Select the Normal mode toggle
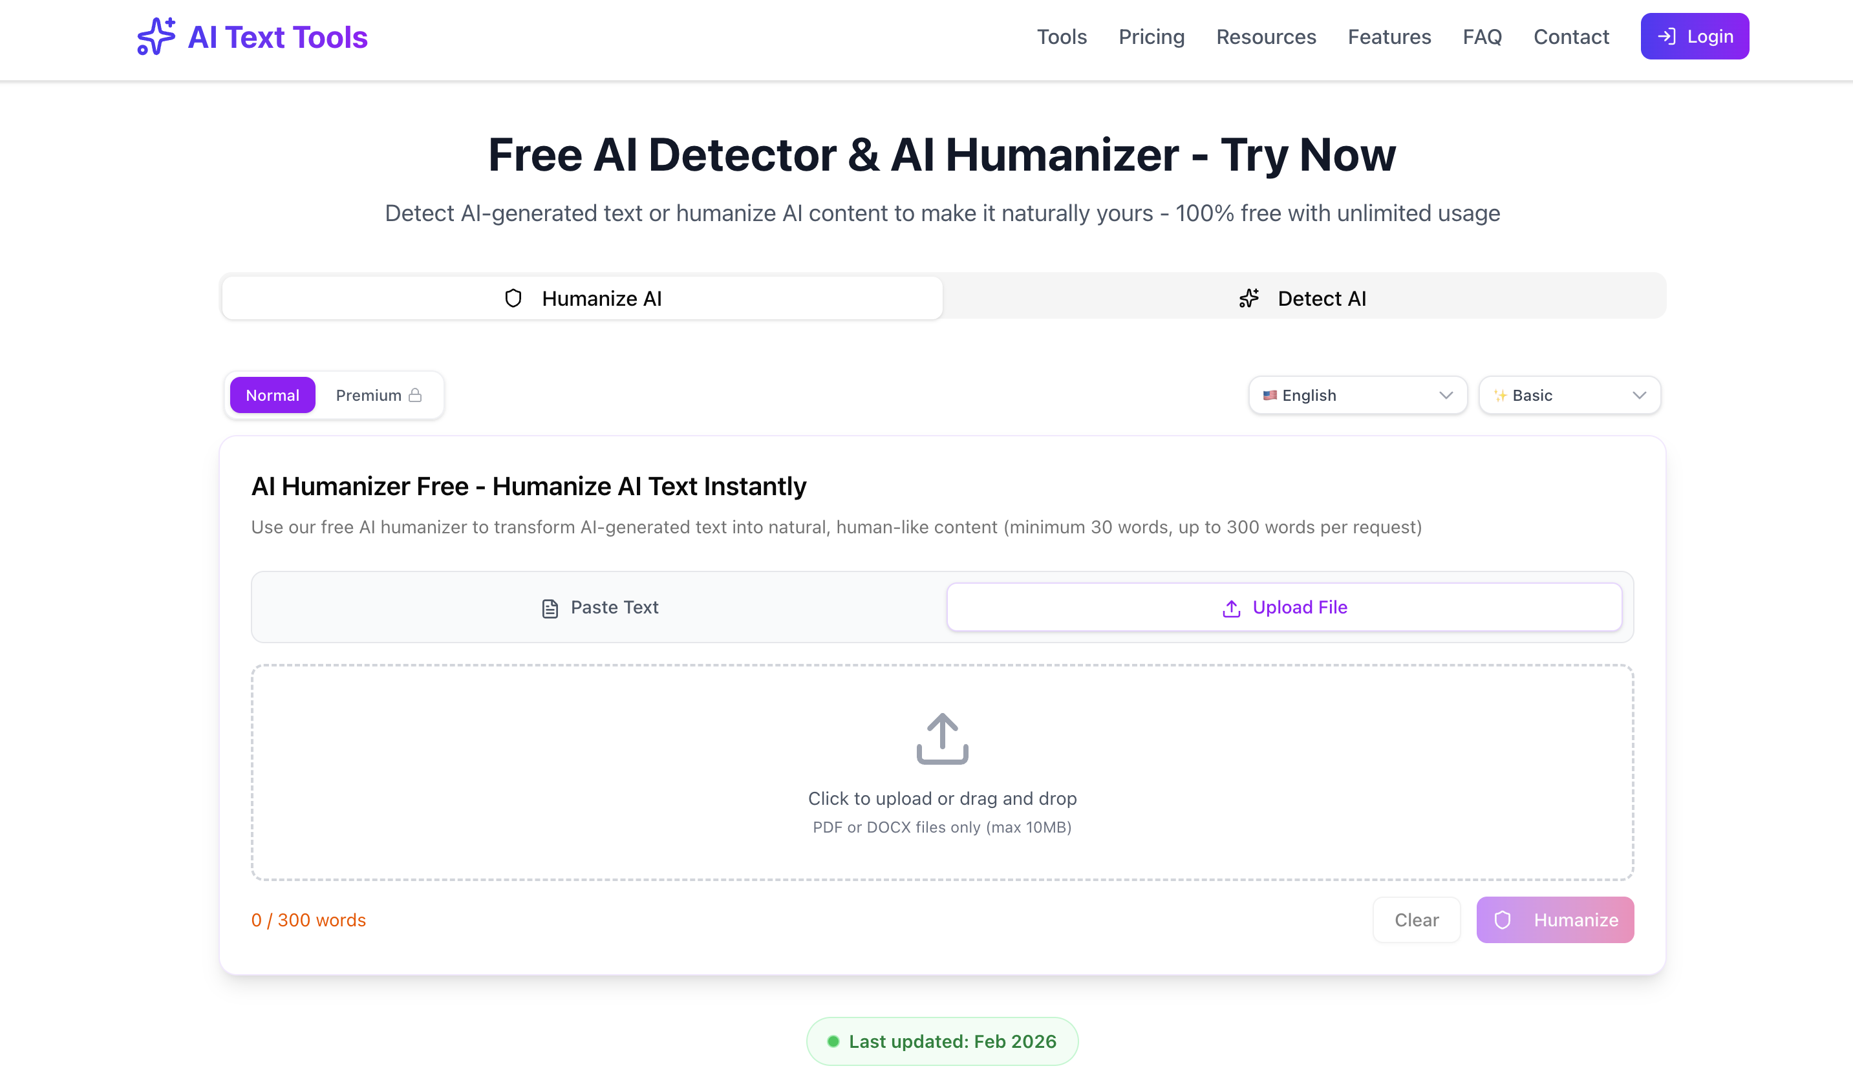The image size is (1853, 1086). [x=272, y=395]
